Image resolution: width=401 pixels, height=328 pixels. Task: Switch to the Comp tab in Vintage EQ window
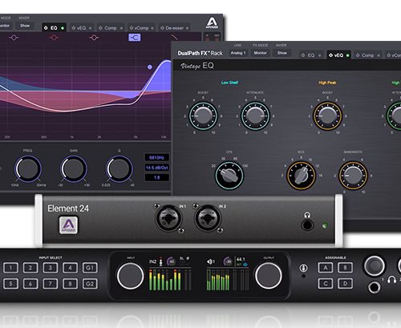point(368,55)
